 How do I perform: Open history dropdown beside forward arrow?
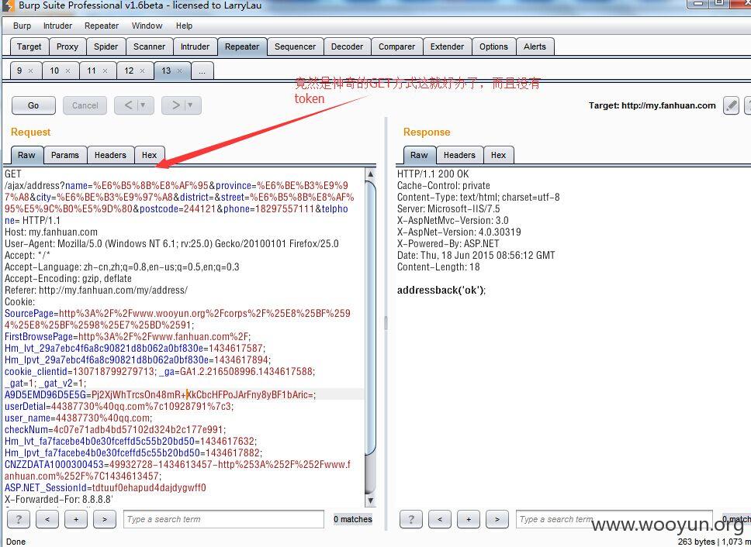click(192, 105)
